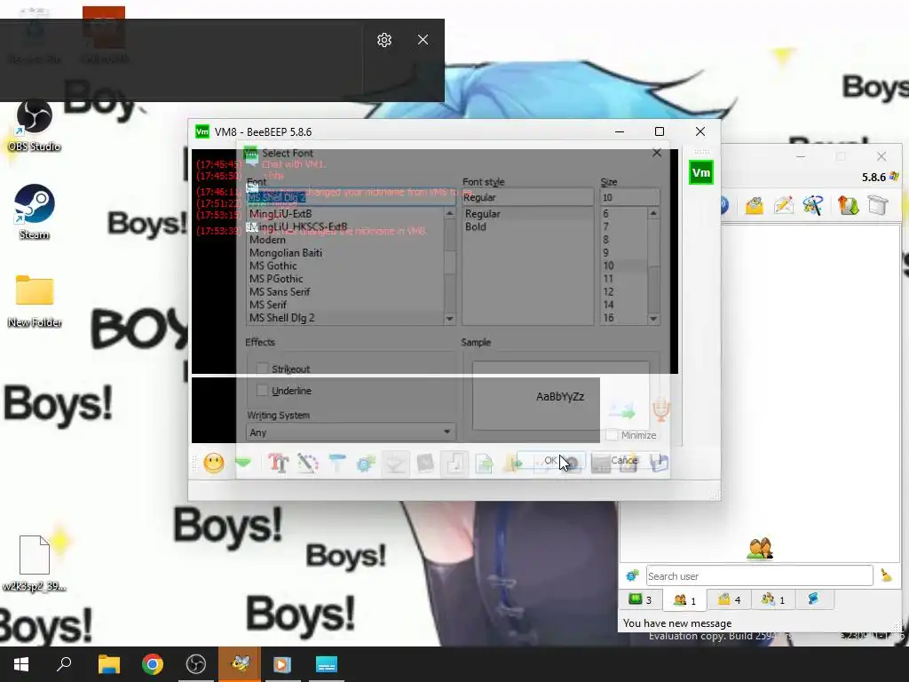
Task: Confirm font with OK button
Action: click(550, 461)
